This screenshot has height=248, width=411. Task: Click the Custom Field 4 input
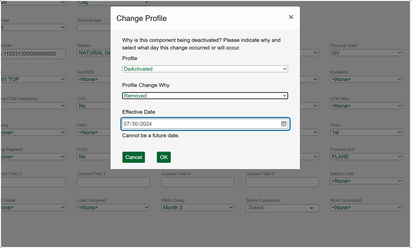coord(198,182)
